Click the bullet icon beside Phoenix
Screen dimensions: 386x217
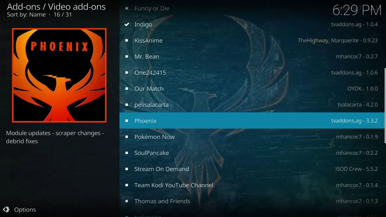(x=127, y=121)
